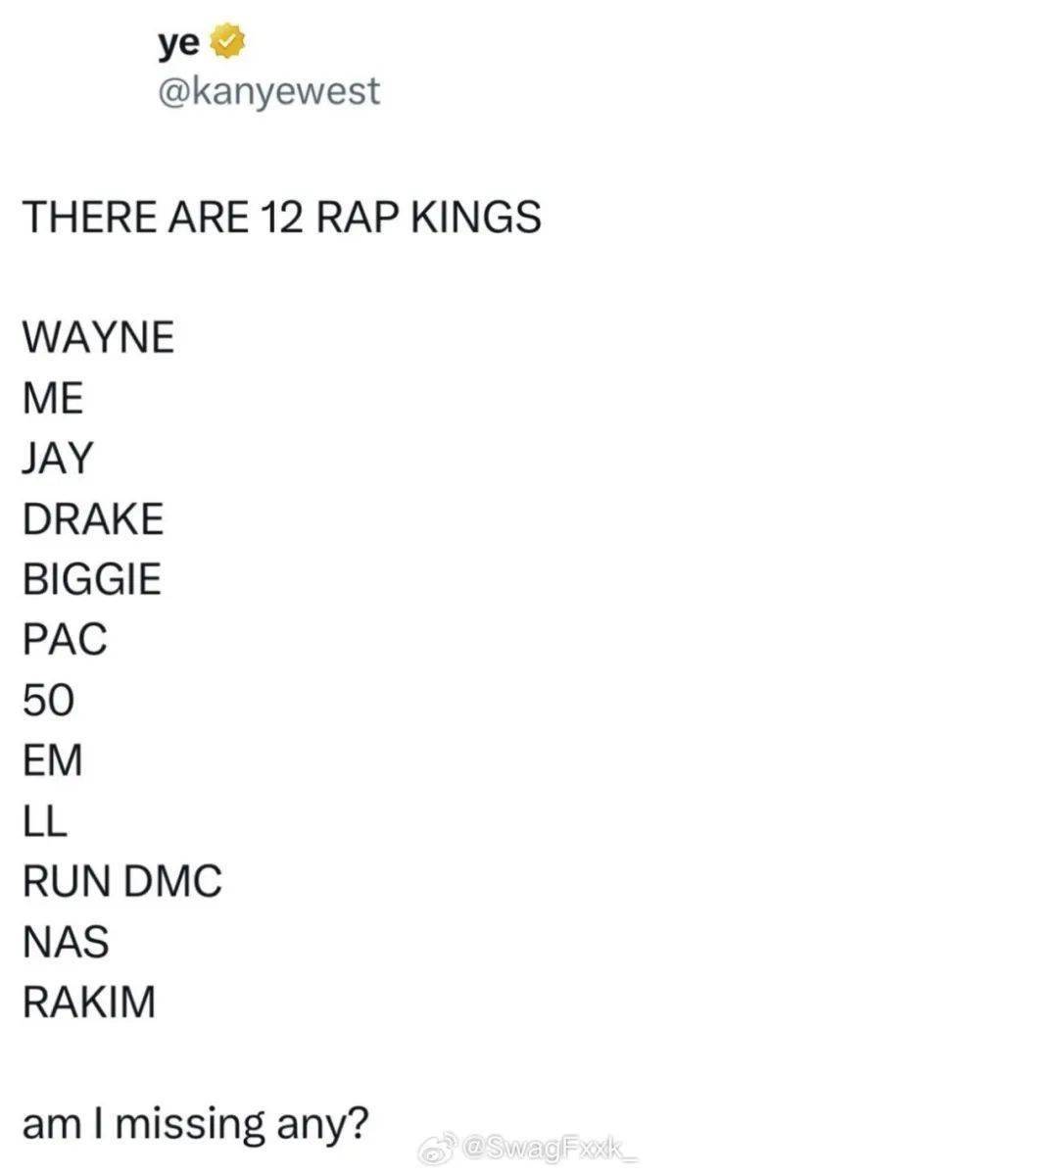Click on the DRAKE entry
The height and width of the screenshot is (1176, 1058).
point(93,518)
